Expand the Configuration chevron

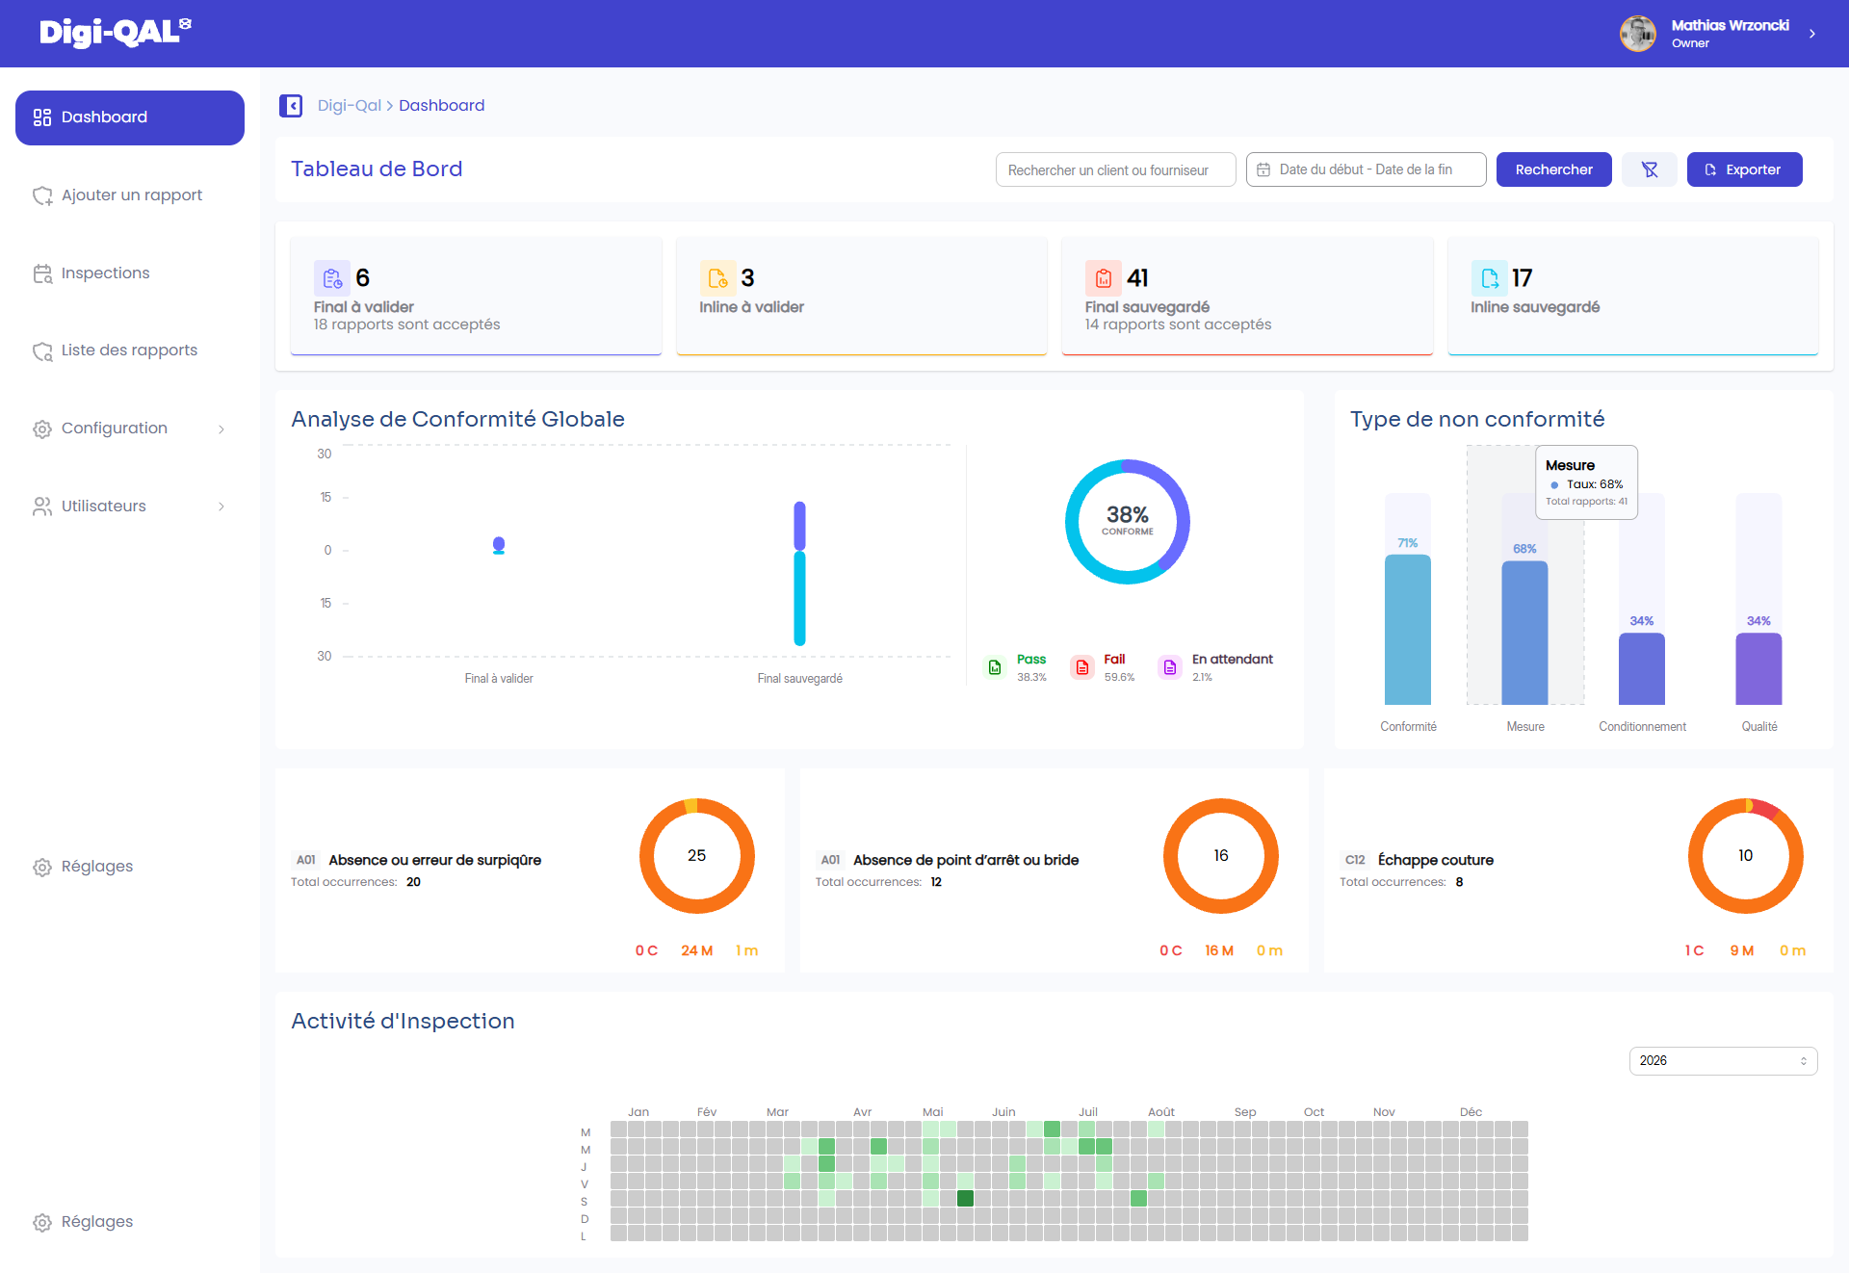point(221,429)
